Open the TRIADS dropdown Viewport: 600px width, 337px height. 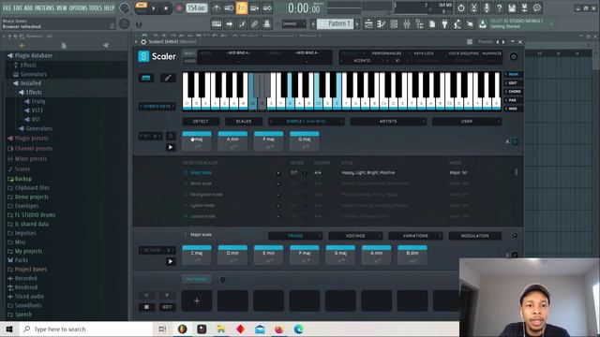(295, 236)
